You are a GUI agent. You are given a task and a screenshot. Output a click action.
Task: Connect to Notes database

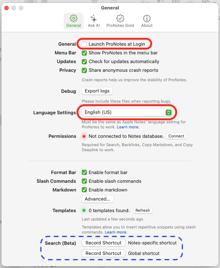click(x=176, y=136)
